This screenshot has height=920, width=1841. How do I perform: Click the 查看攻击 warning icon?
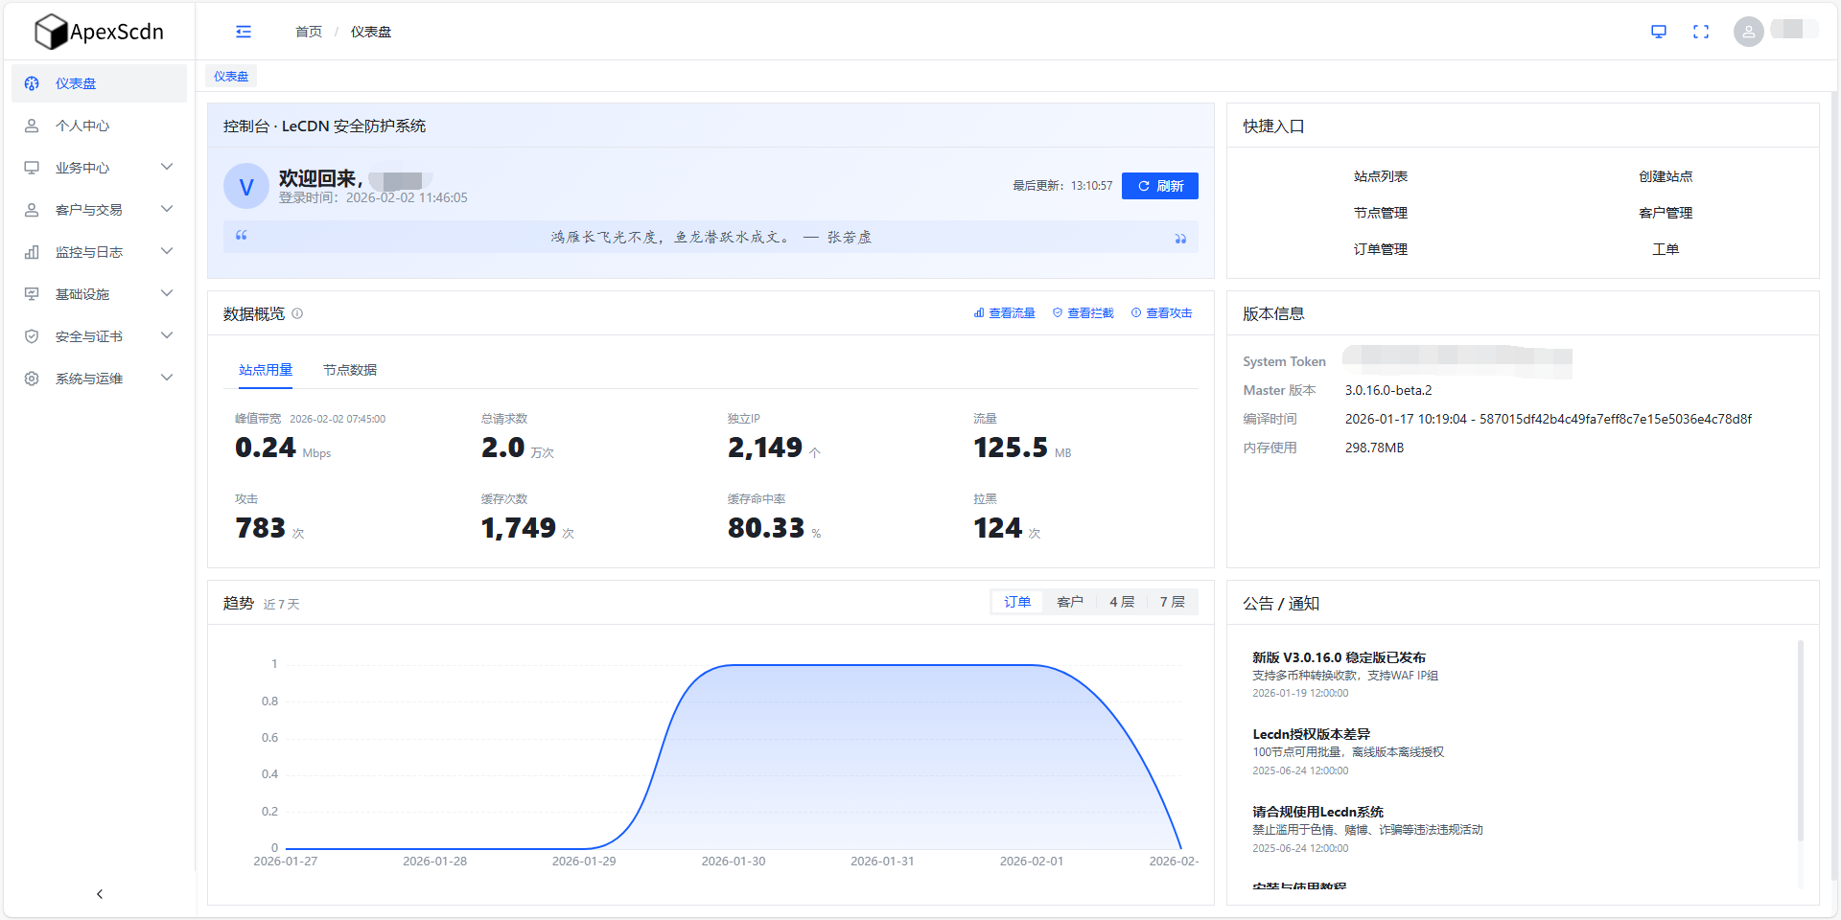click(1135, 312)
